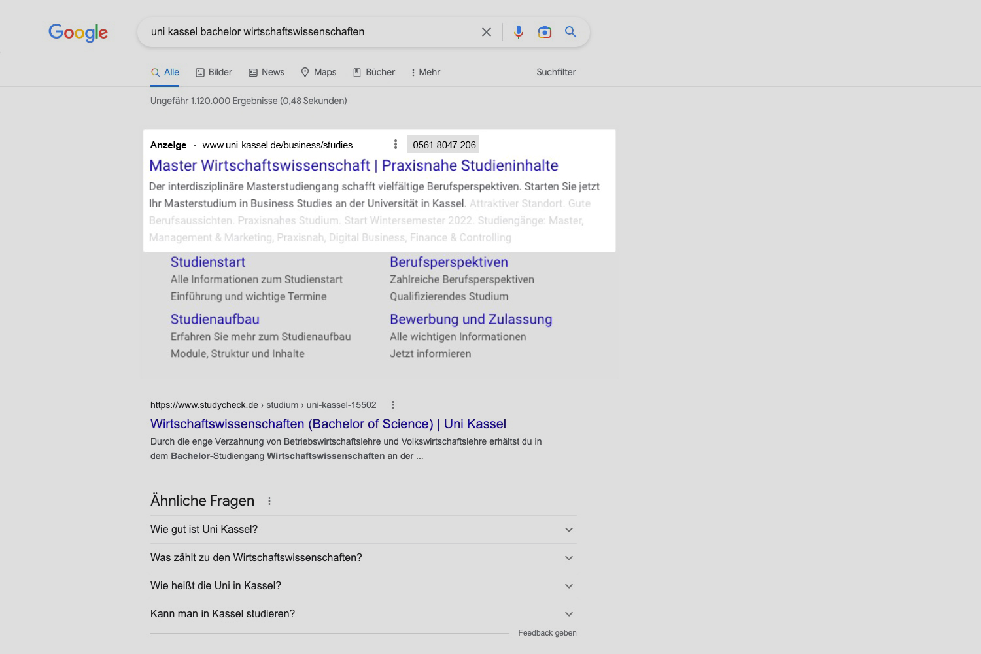981x654 pixels.
Task: Expand 'Wie heißt die Uni in Kassel?'
Action: coord(364,586)
